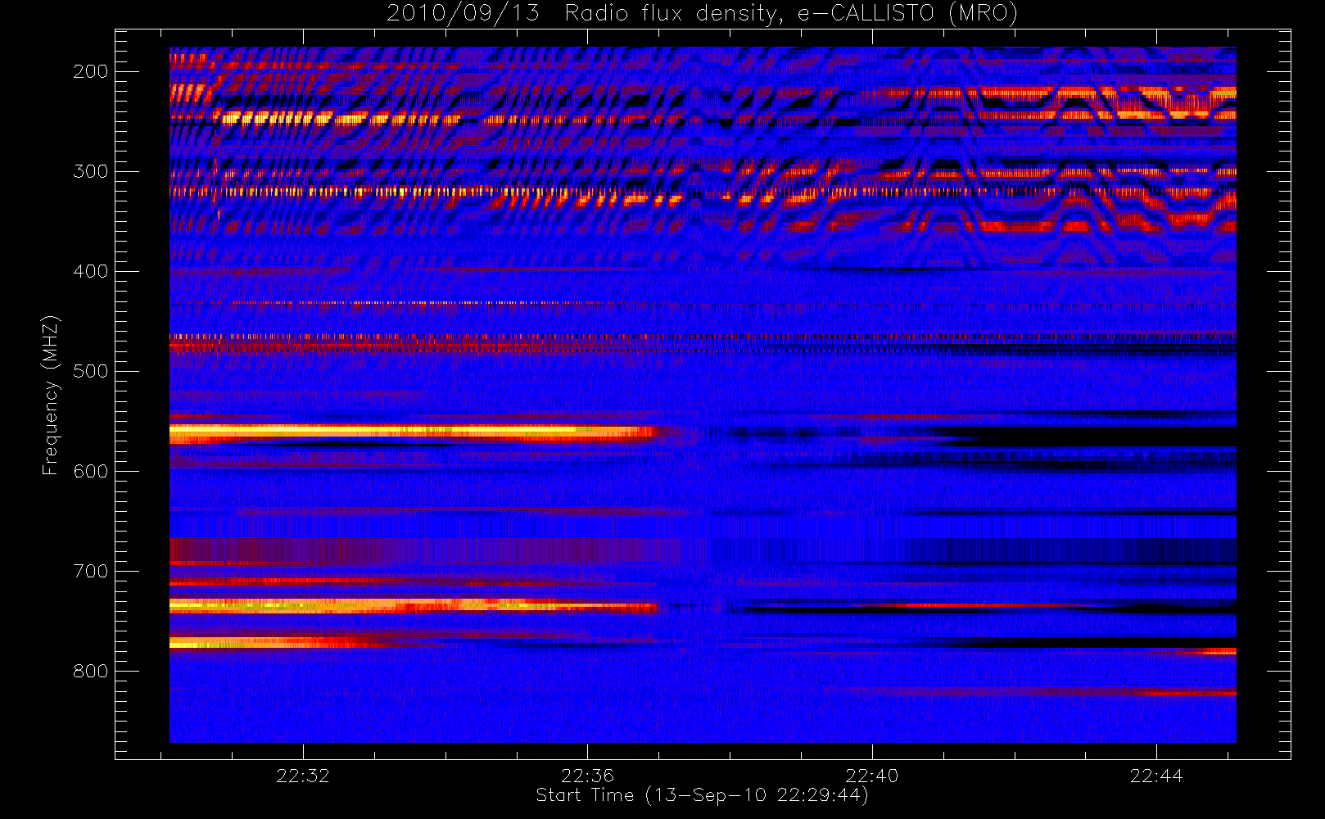Click the 'Frequency (MHz)' y-axis label
The image size is (1325, 819).
click(x=51, y=395)
